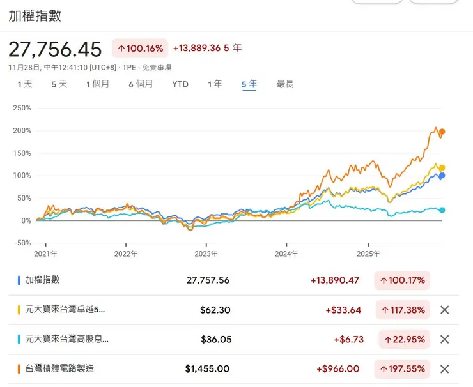Remove 元大寶來台灣卓越50 comparison with its X icon
The image size is (473, 387).
pos(445,310)
